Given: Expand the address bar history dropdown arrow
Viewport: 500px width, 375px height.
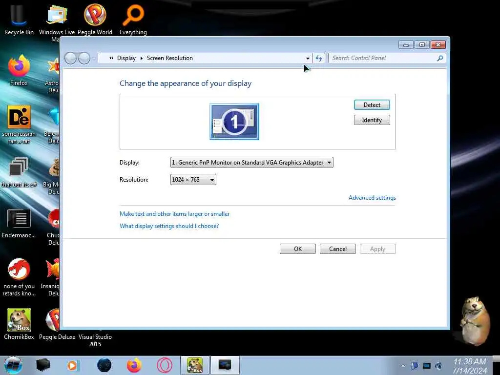Looking at the screenshot, I should tap(308, 58).
